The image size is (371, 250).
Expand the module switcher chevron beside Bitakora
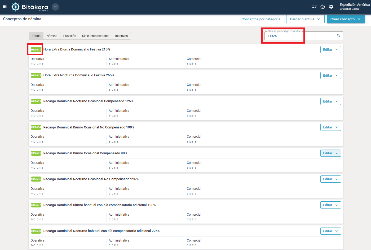coord(55,7)
